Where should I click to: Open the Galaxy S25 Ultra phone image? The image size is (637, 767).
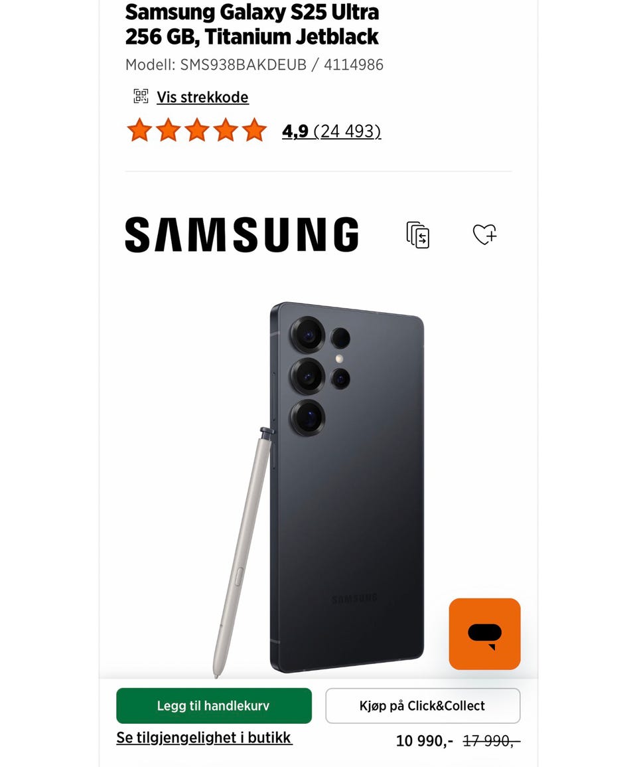click(x=347, y=487)
